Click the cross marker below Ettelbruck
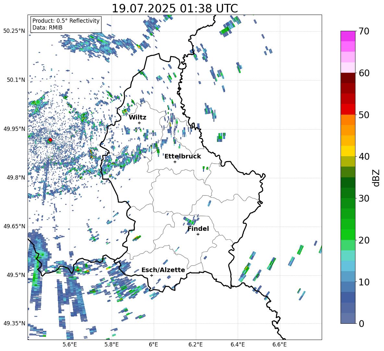Image resolution: width=384 pixels, height=351 pixels. point(175,162)
